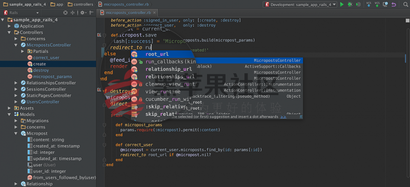
Task: Click the inspection status square above scrollbar
Action: tap(407, 20)
